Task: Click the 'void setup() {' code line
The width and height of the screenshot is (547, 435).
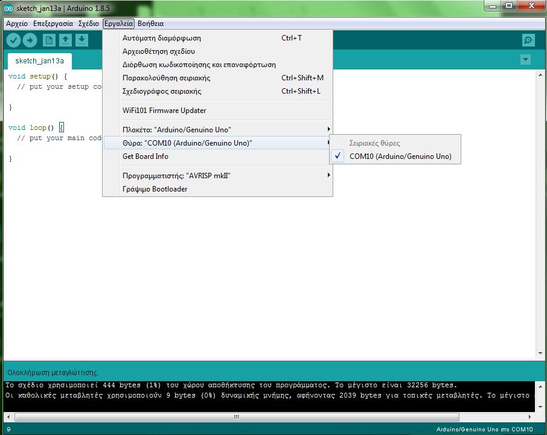Action: 37,76
